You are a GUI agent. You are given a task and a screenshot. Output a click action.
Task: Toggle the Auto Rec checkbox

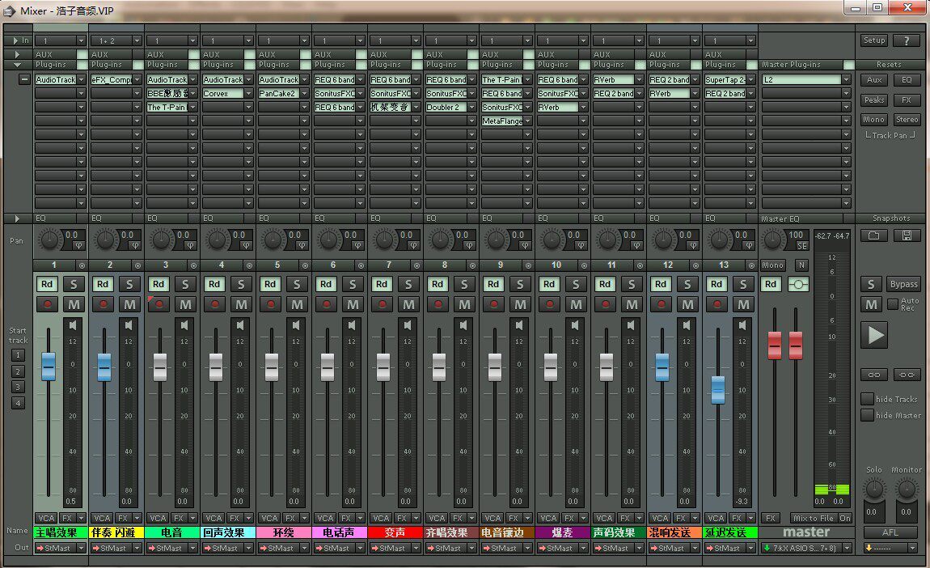point(893,304)
